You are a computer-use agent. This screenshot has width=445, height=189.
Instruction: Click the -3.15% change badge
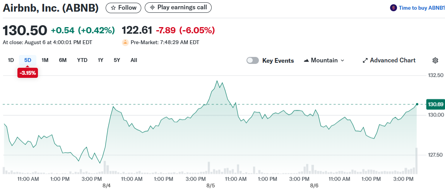tap(27, 73)
